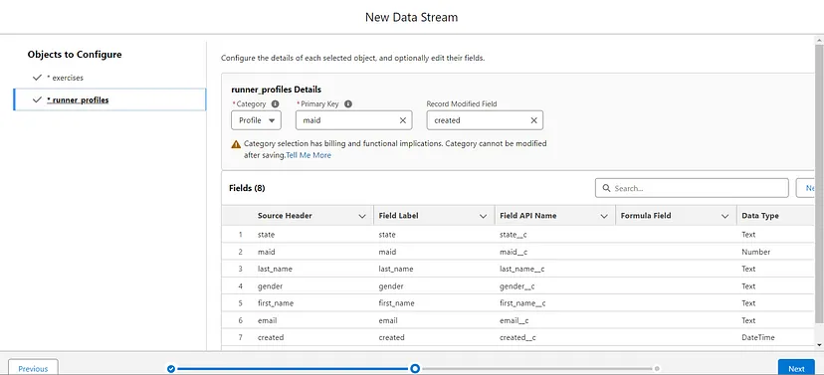Click the Fields (8) heading
The height and width of the screenshot is (375, 824).
[x=247, y=188]
